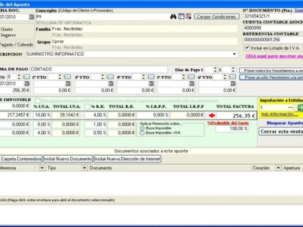Open the calendar icon next to Fecha Doc.
The width and height of the screenshot is (303, 227).
click(x=31, y=17)
